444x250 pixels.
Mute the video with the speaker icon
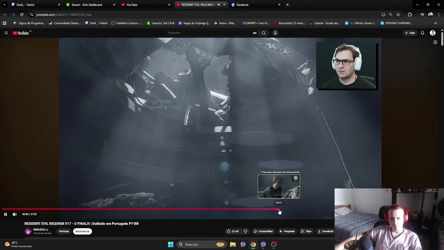coord(15,214)
